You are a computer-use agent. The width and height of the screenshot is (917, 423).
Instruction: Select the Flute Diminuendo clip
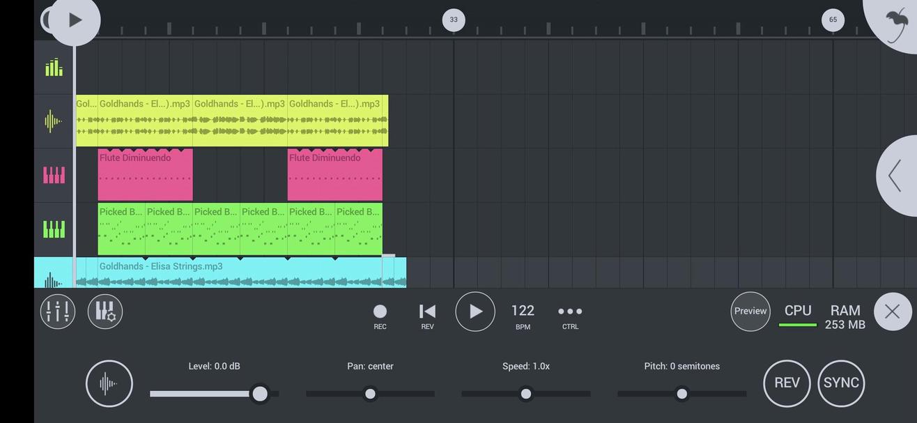coord(144,174)
